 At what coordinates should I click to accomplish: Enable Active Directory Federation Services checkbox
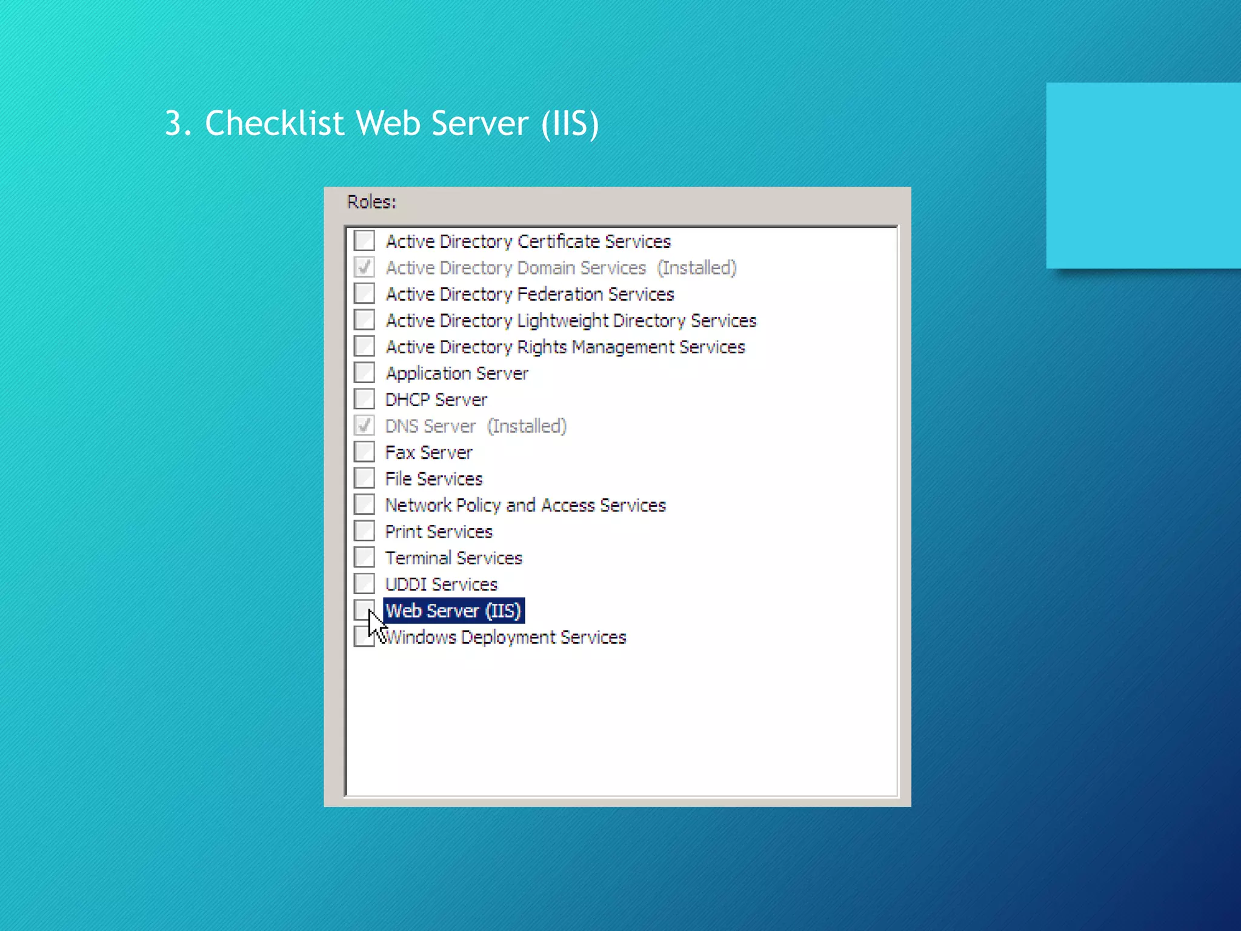(364, 293)
